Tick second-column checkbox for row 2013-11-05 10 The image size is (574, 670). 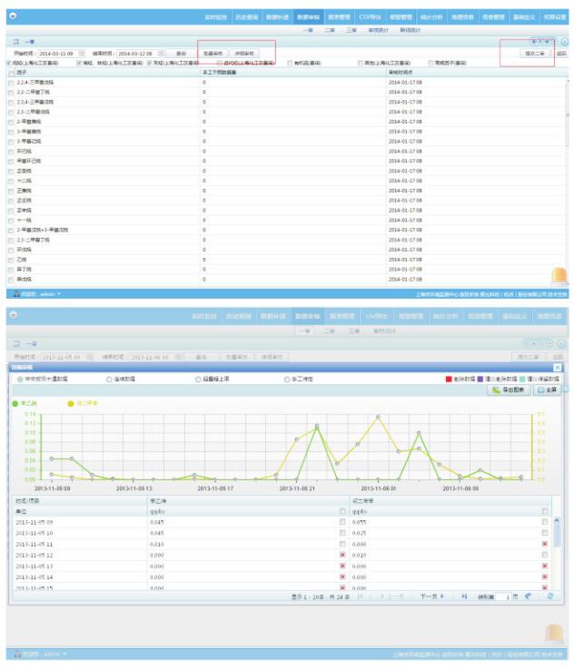[x=545, y=533]
